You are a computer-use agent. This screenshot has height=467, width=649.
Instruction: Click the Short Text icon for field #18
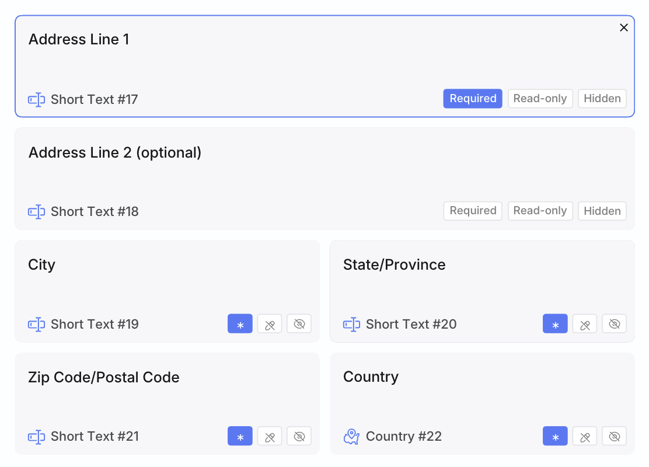36,212
